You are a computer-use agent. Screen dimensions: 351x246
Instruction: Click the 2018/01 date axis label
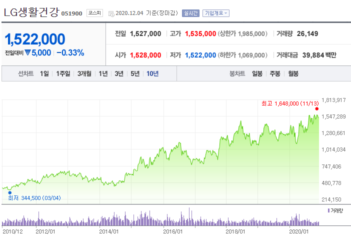(x=235, y=231)
